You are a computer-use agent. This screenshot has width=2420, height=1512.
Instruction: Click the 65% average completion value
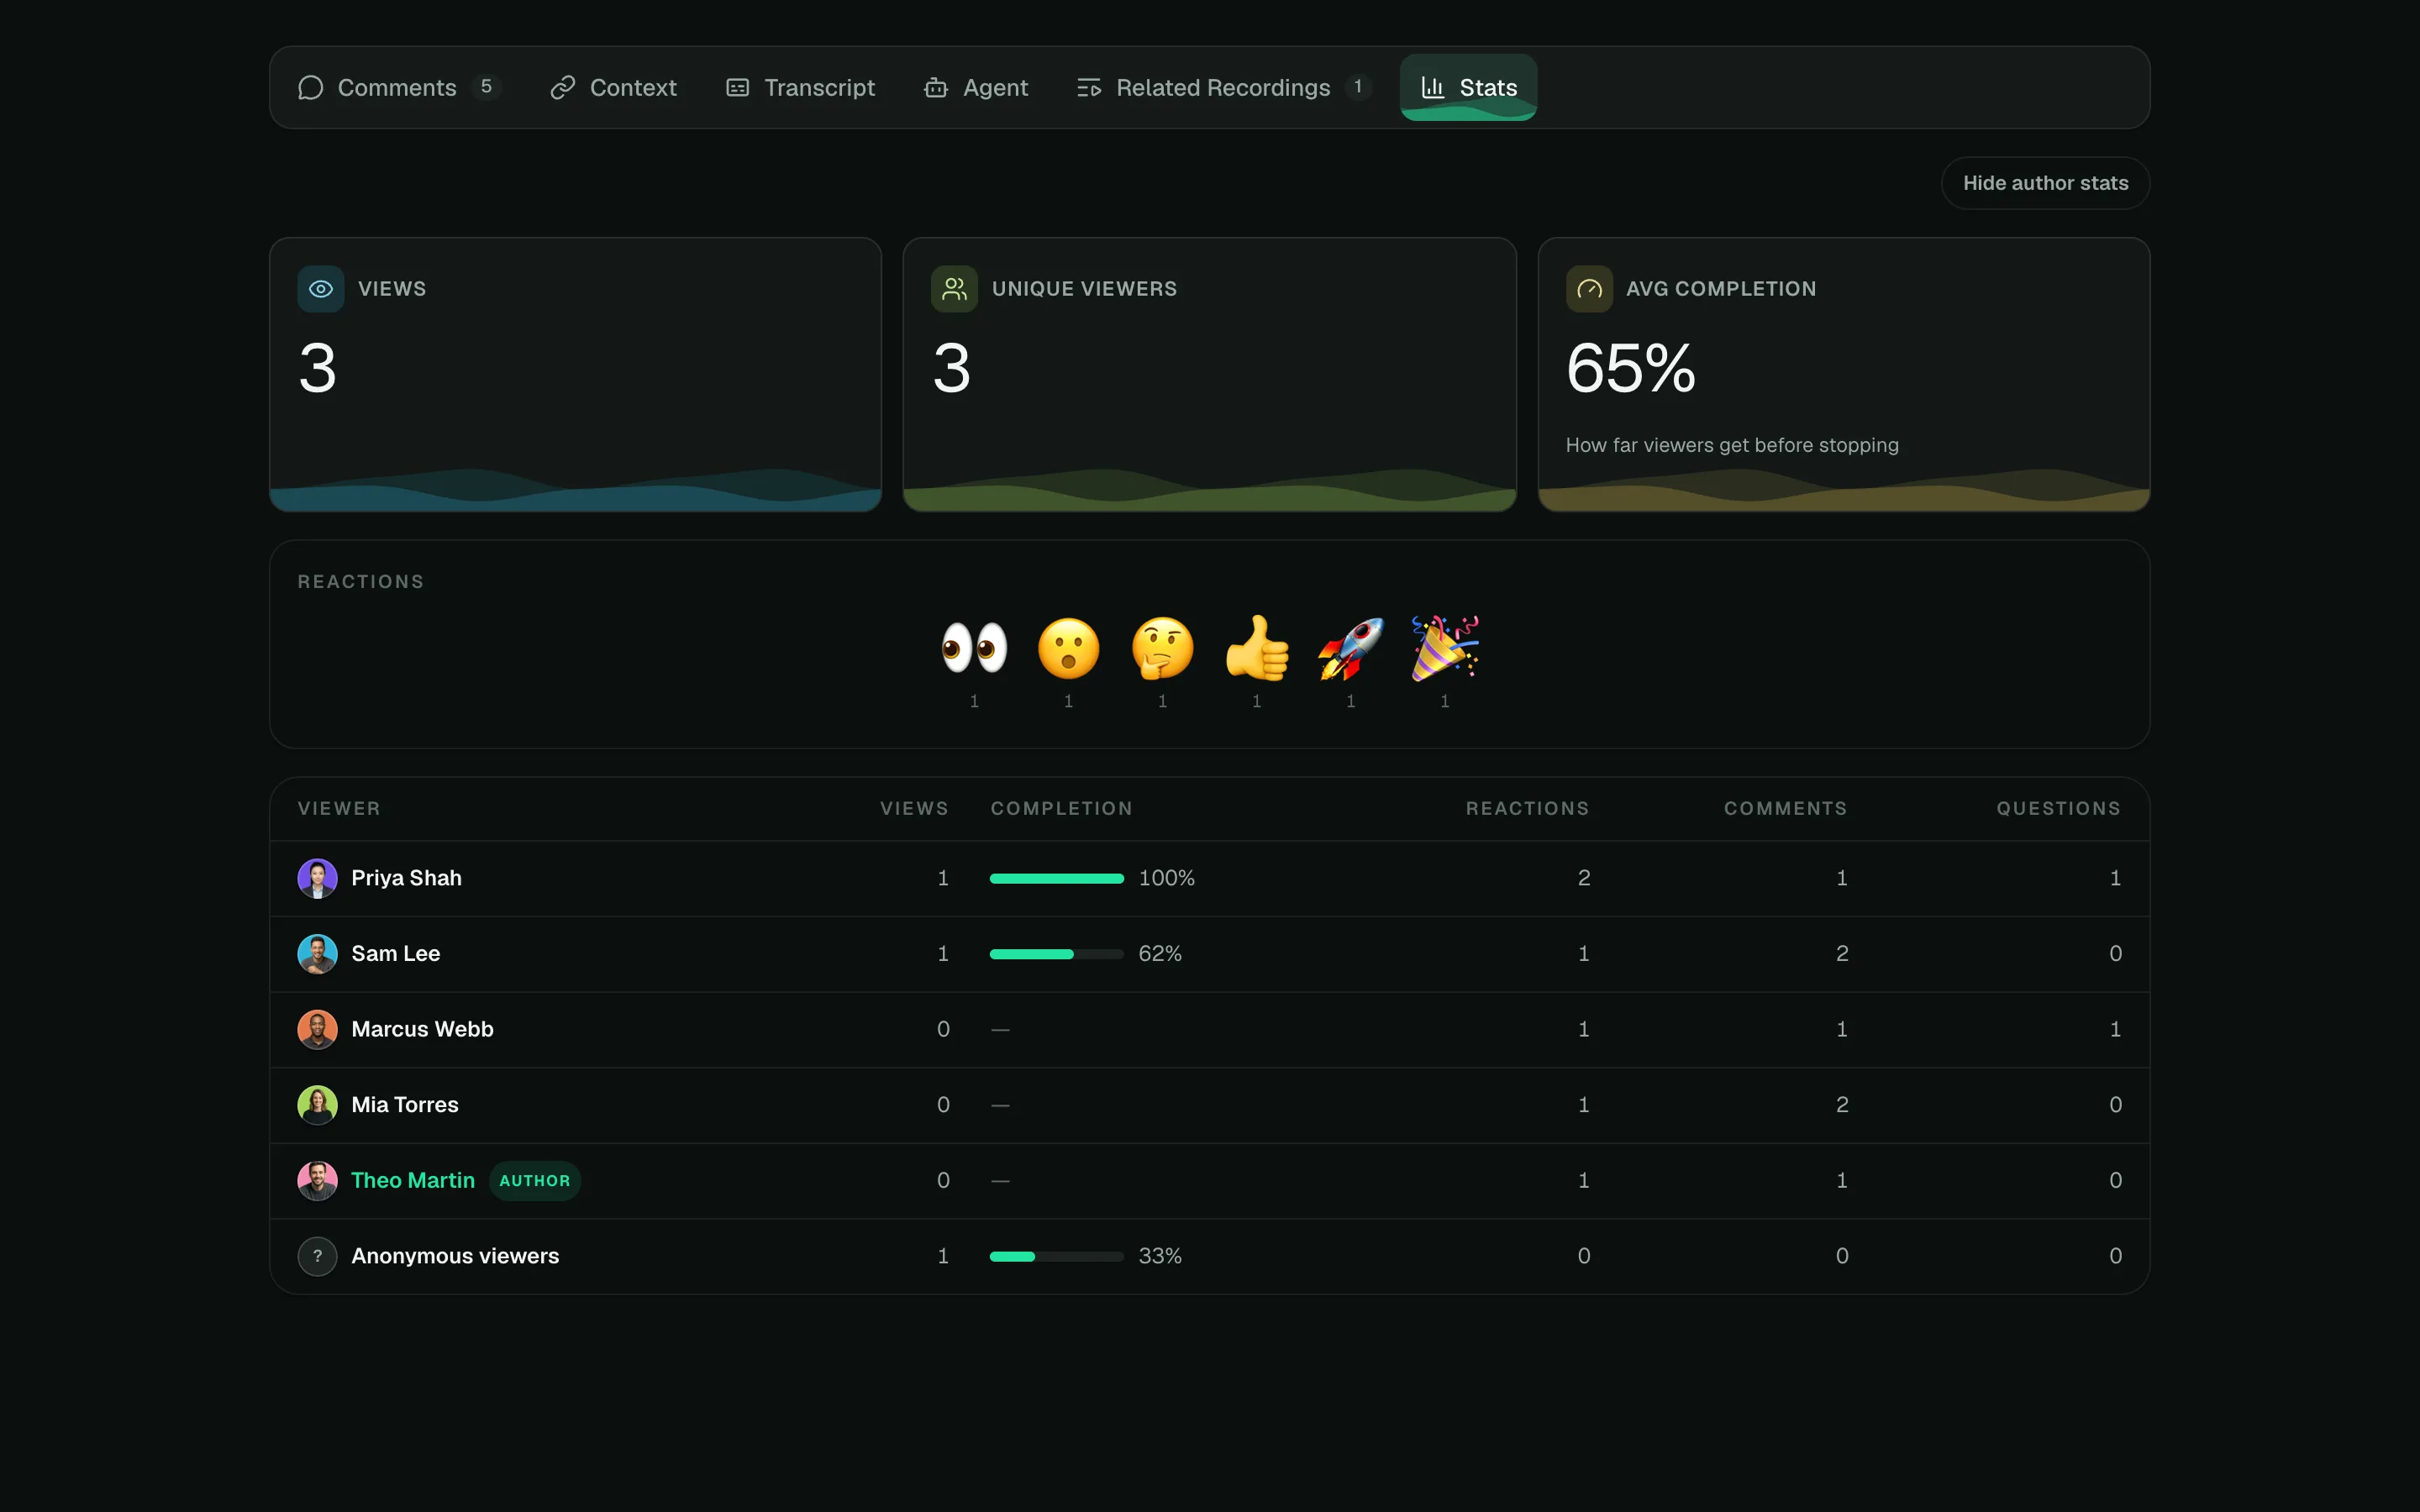(x=1631, y=368)
